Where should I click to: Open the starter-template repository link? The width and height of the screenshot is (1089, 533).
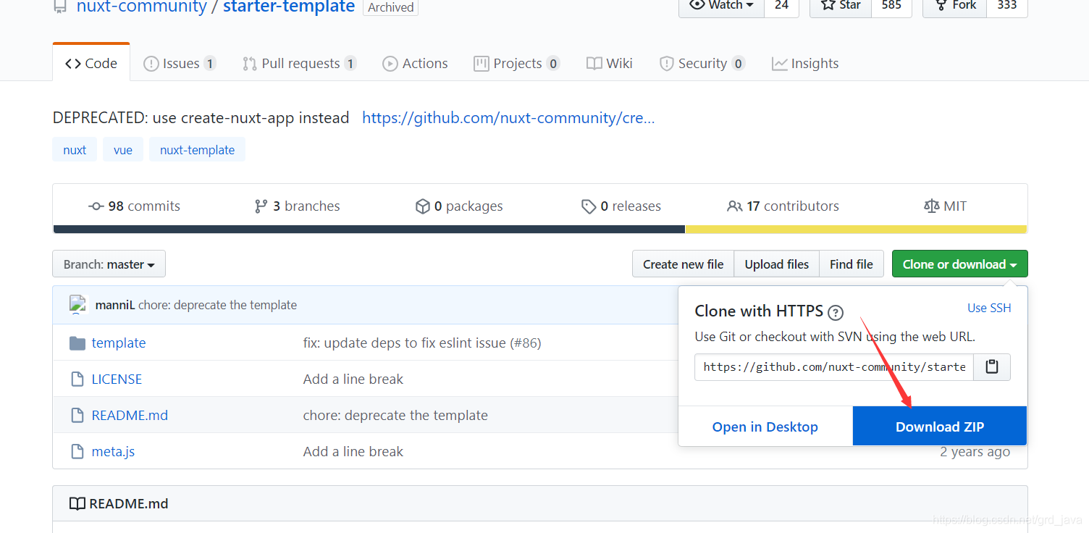click(x=289, y=7)
